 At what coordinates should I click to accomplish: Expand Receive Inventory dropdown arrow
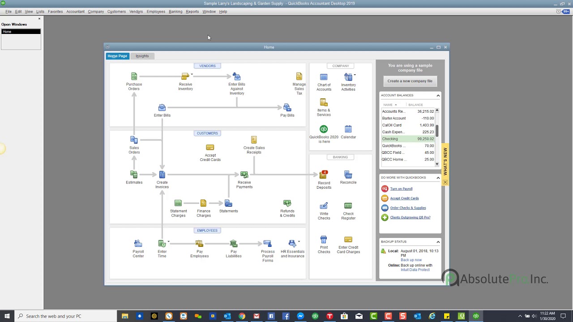pyautogui.click(x=192, y=74)
